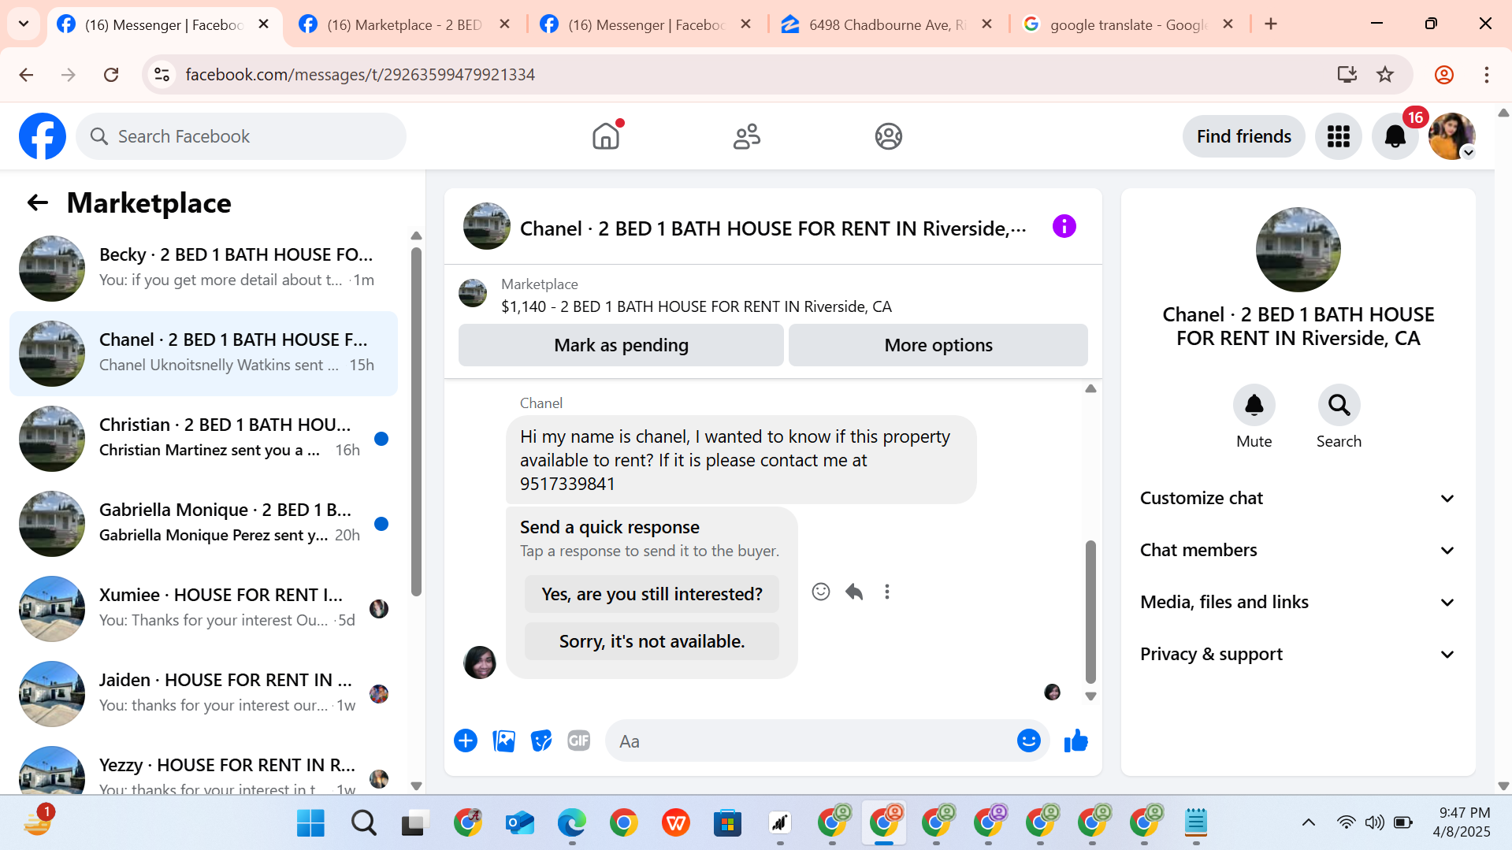Show hidden system tray icons chevron
This screenshot has width=1512, height=850.
tap(1309, 822)
